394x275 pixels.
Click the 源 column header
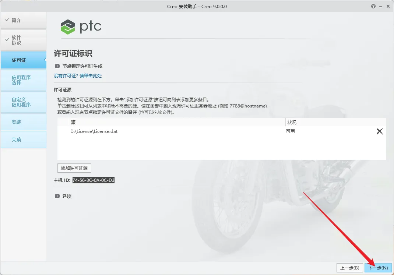click(x=177, y=122)
